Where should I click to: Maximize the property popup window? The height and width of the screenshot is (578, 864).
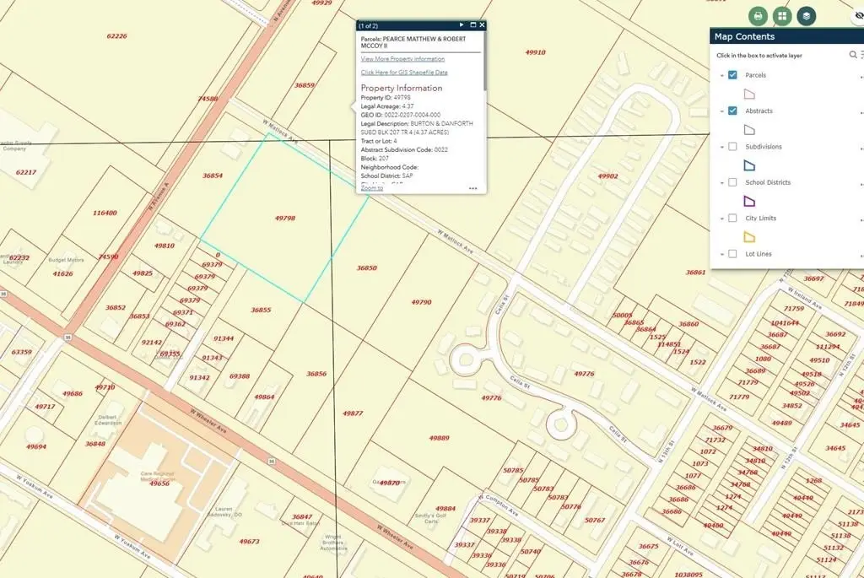[x=472, y=25]
